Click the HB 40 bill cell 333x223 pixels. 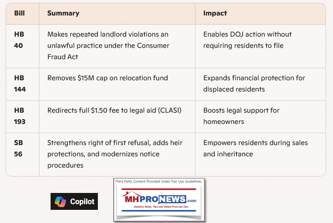point(19,40)
